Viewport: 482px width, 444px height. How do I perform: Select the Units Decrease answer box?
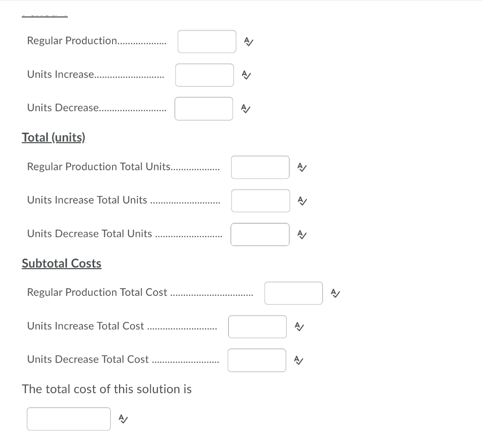click(204, 109)
